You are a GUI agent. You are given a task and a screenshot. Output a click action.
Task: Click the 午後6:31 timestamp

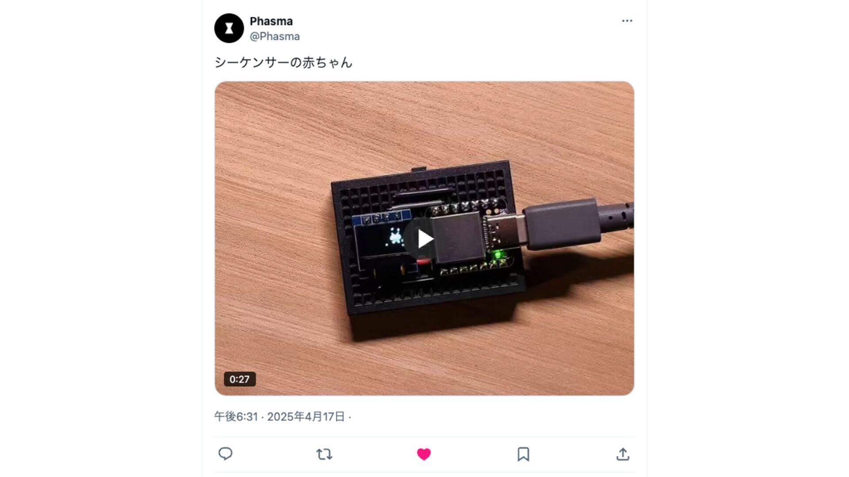tap(236, 416)
